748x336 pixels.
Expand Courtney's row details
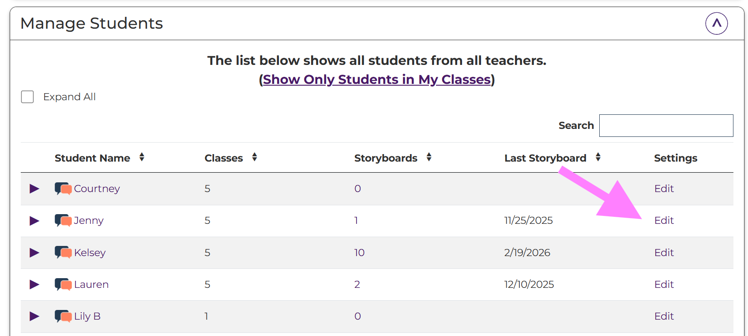[34, 189]
